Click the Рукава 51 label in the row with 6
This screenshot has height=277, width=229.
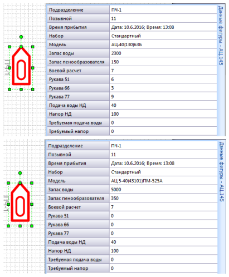pos(59,80)
